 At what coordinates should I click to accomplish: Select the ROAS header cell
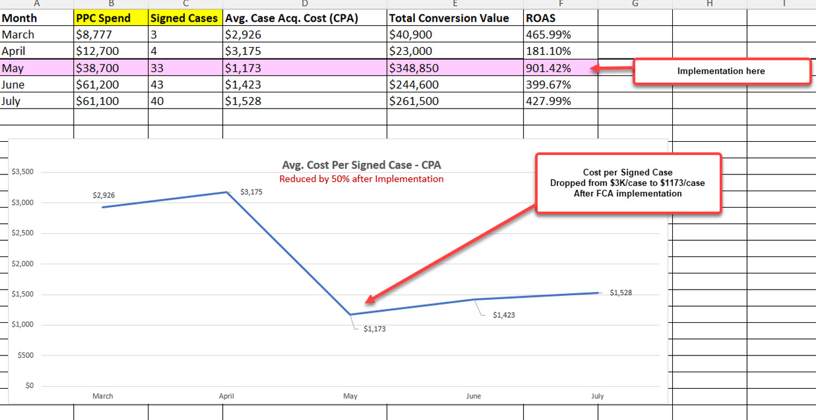(x=561, y=18)
